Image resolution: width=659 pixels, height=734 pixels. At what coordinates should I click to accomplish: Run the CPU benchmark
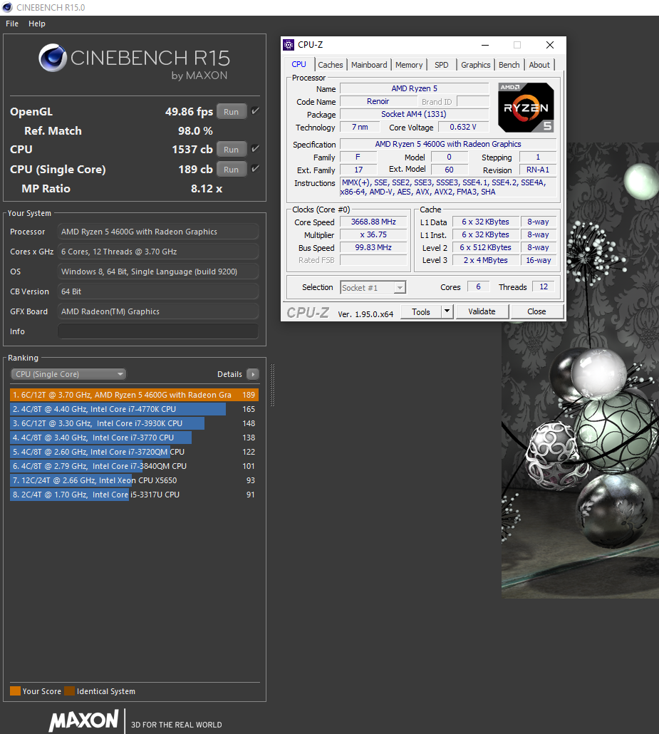(232, 150)
